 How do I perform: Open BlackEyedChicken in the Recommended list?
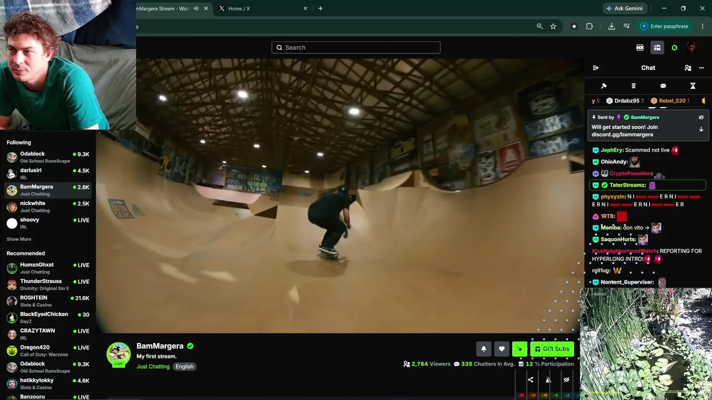pos(48,318)
